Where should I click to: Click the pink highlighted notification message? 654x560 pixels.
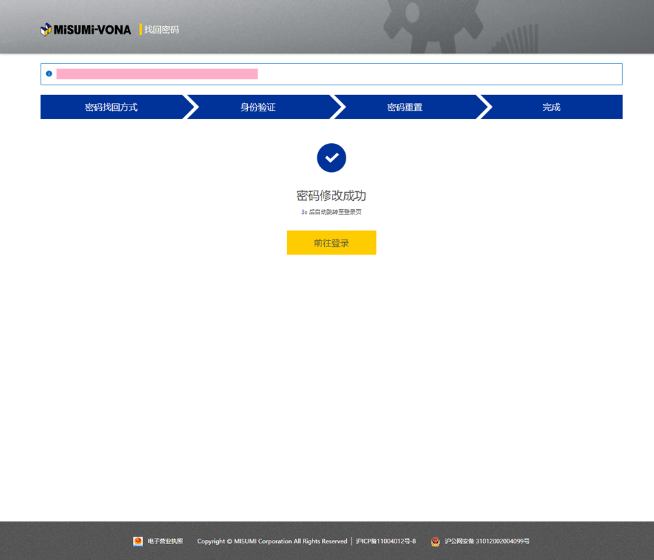[157, 74]
